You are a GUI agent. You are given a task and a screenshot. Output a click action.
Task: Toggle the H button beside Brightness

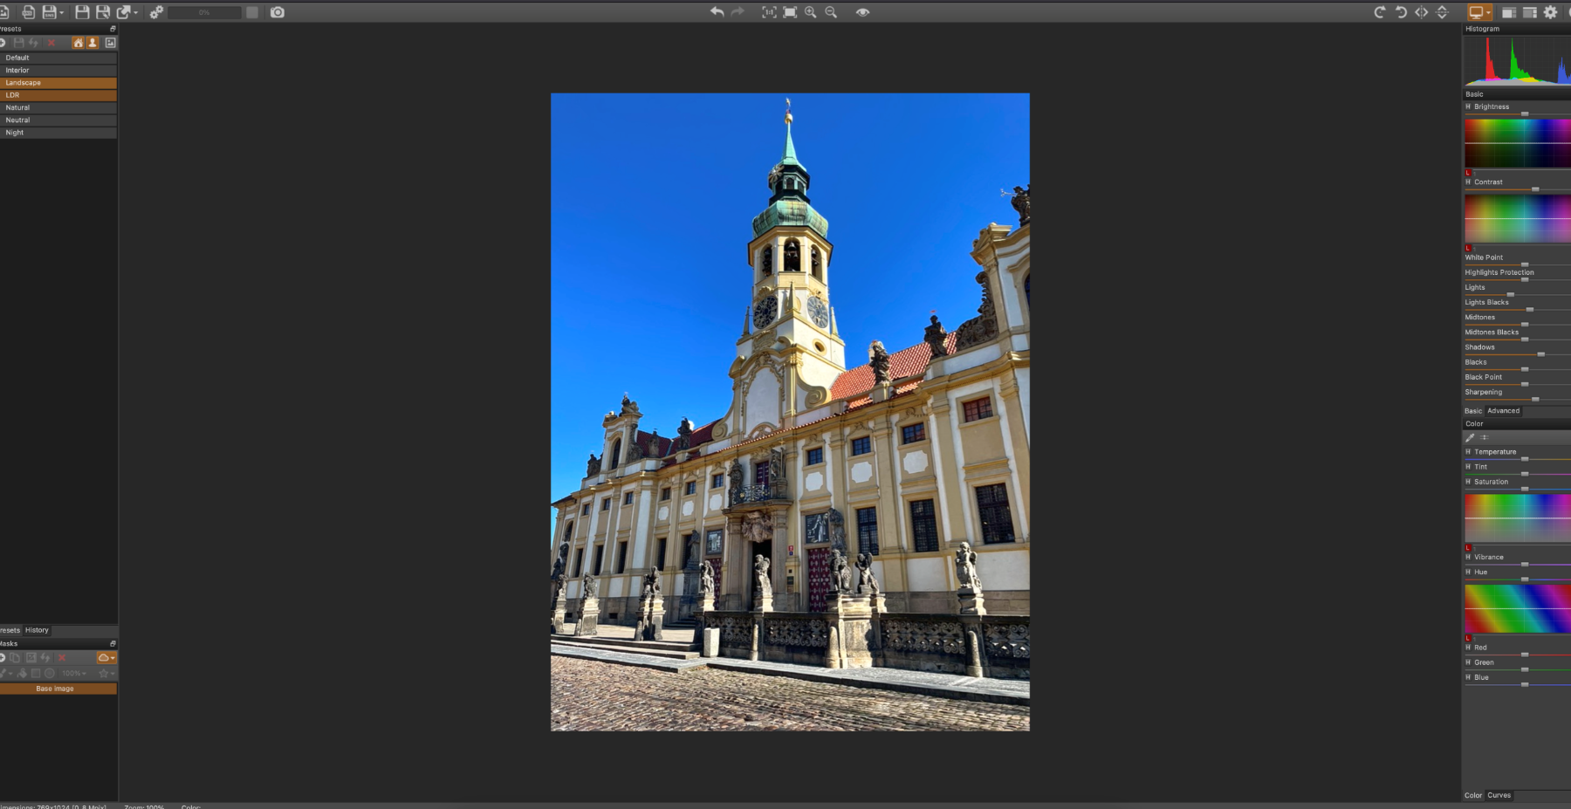click(x=1468, y=106)
